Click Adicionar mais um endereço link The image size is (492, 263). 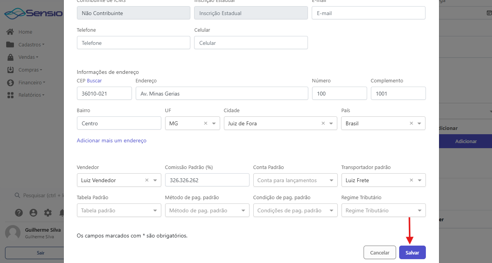click(x=111, y=140)
